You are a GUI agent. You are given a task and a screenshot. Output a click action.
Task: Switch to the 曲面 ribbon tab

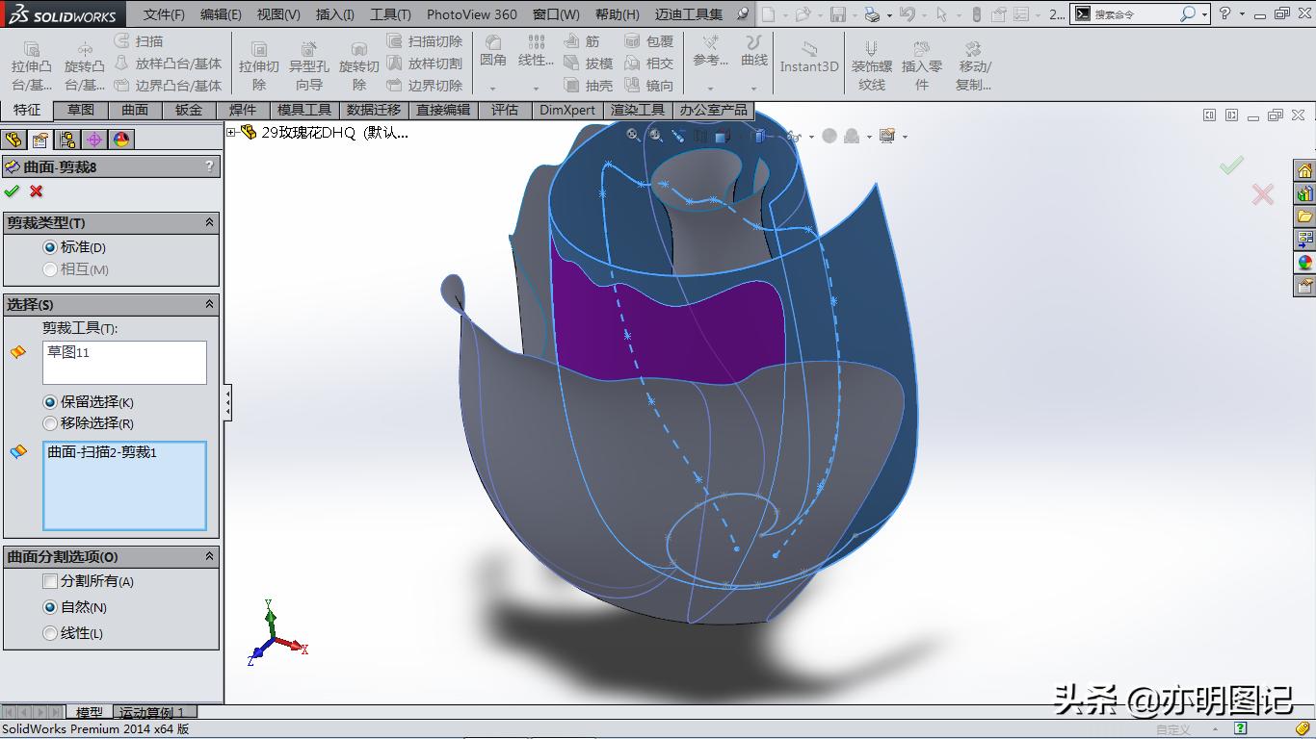coord(134,110)
